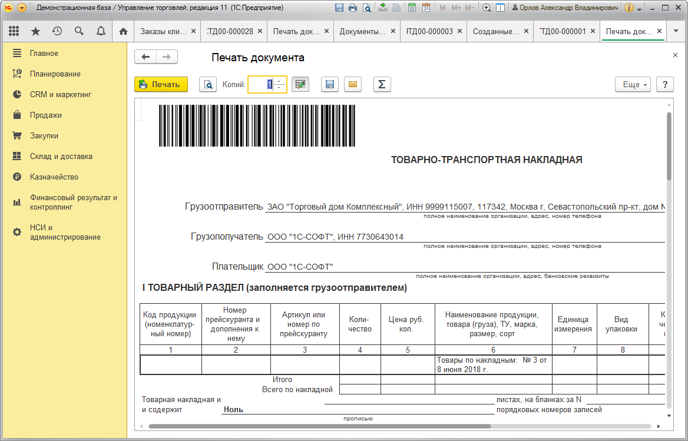Click the vertical scrollbar thumb of the document
Viewport: 688px width, 441px height.
[x=669, y=146]
